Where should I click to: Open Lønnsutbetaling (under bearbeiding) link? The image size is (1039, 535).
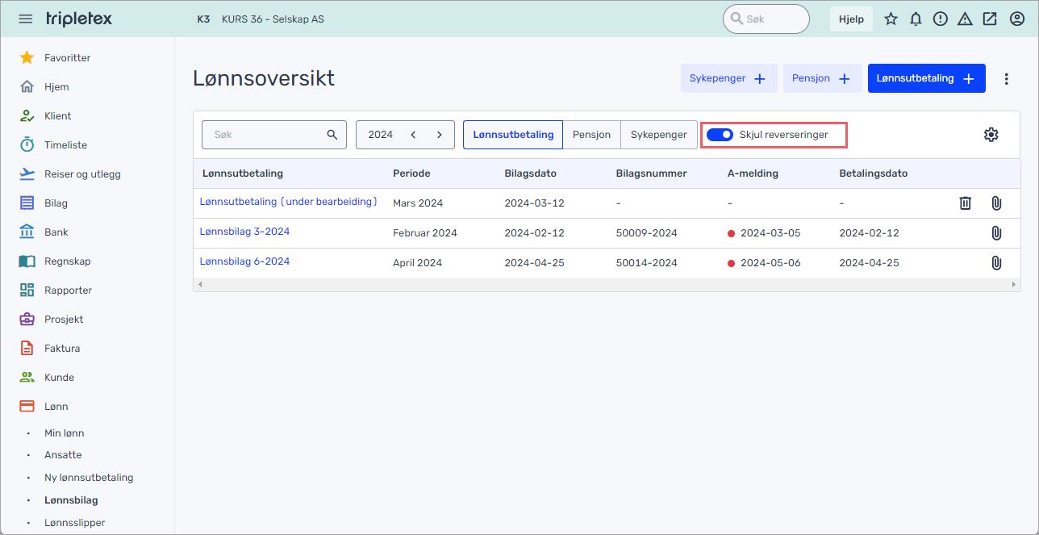(x=289, y=202)
